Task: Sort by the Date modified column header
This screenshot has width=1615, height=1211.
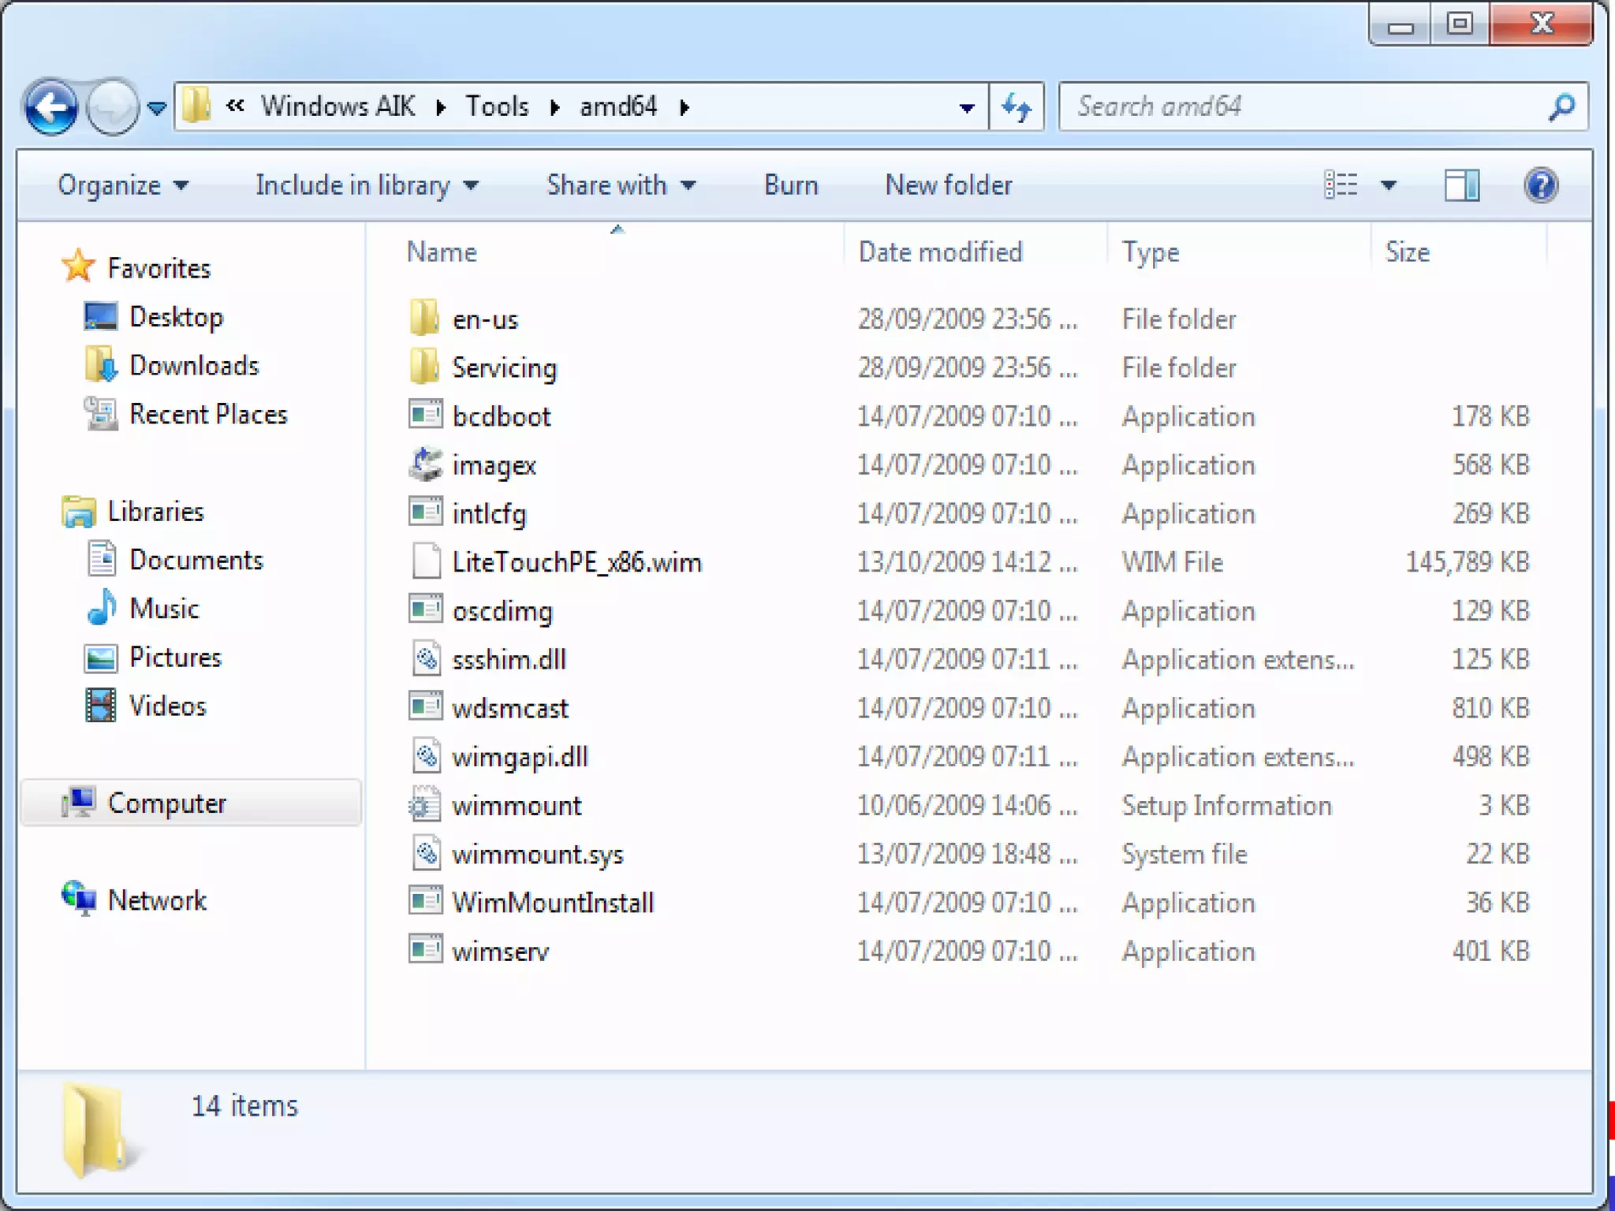Action: coord(940,252)
